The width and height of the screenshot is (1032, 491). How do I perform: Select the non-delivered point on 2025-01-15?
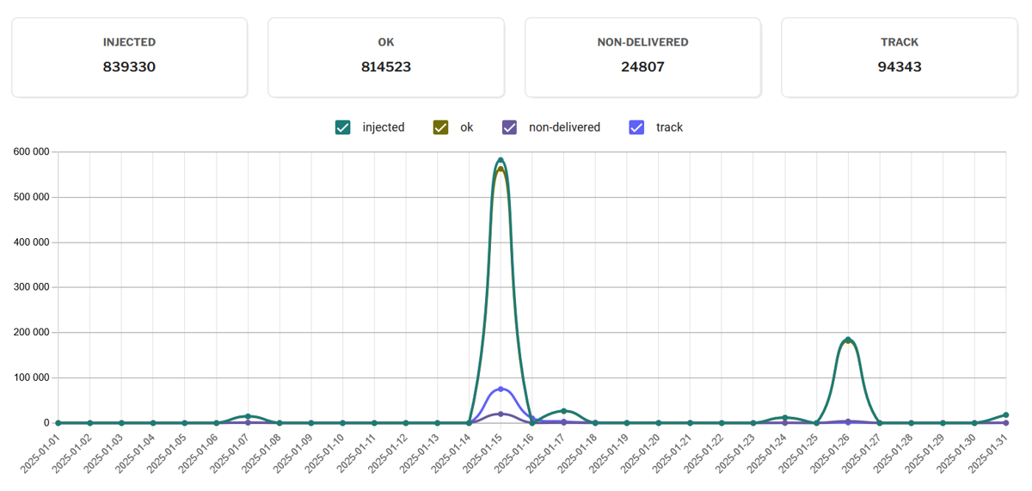click(x=501, y=414)
